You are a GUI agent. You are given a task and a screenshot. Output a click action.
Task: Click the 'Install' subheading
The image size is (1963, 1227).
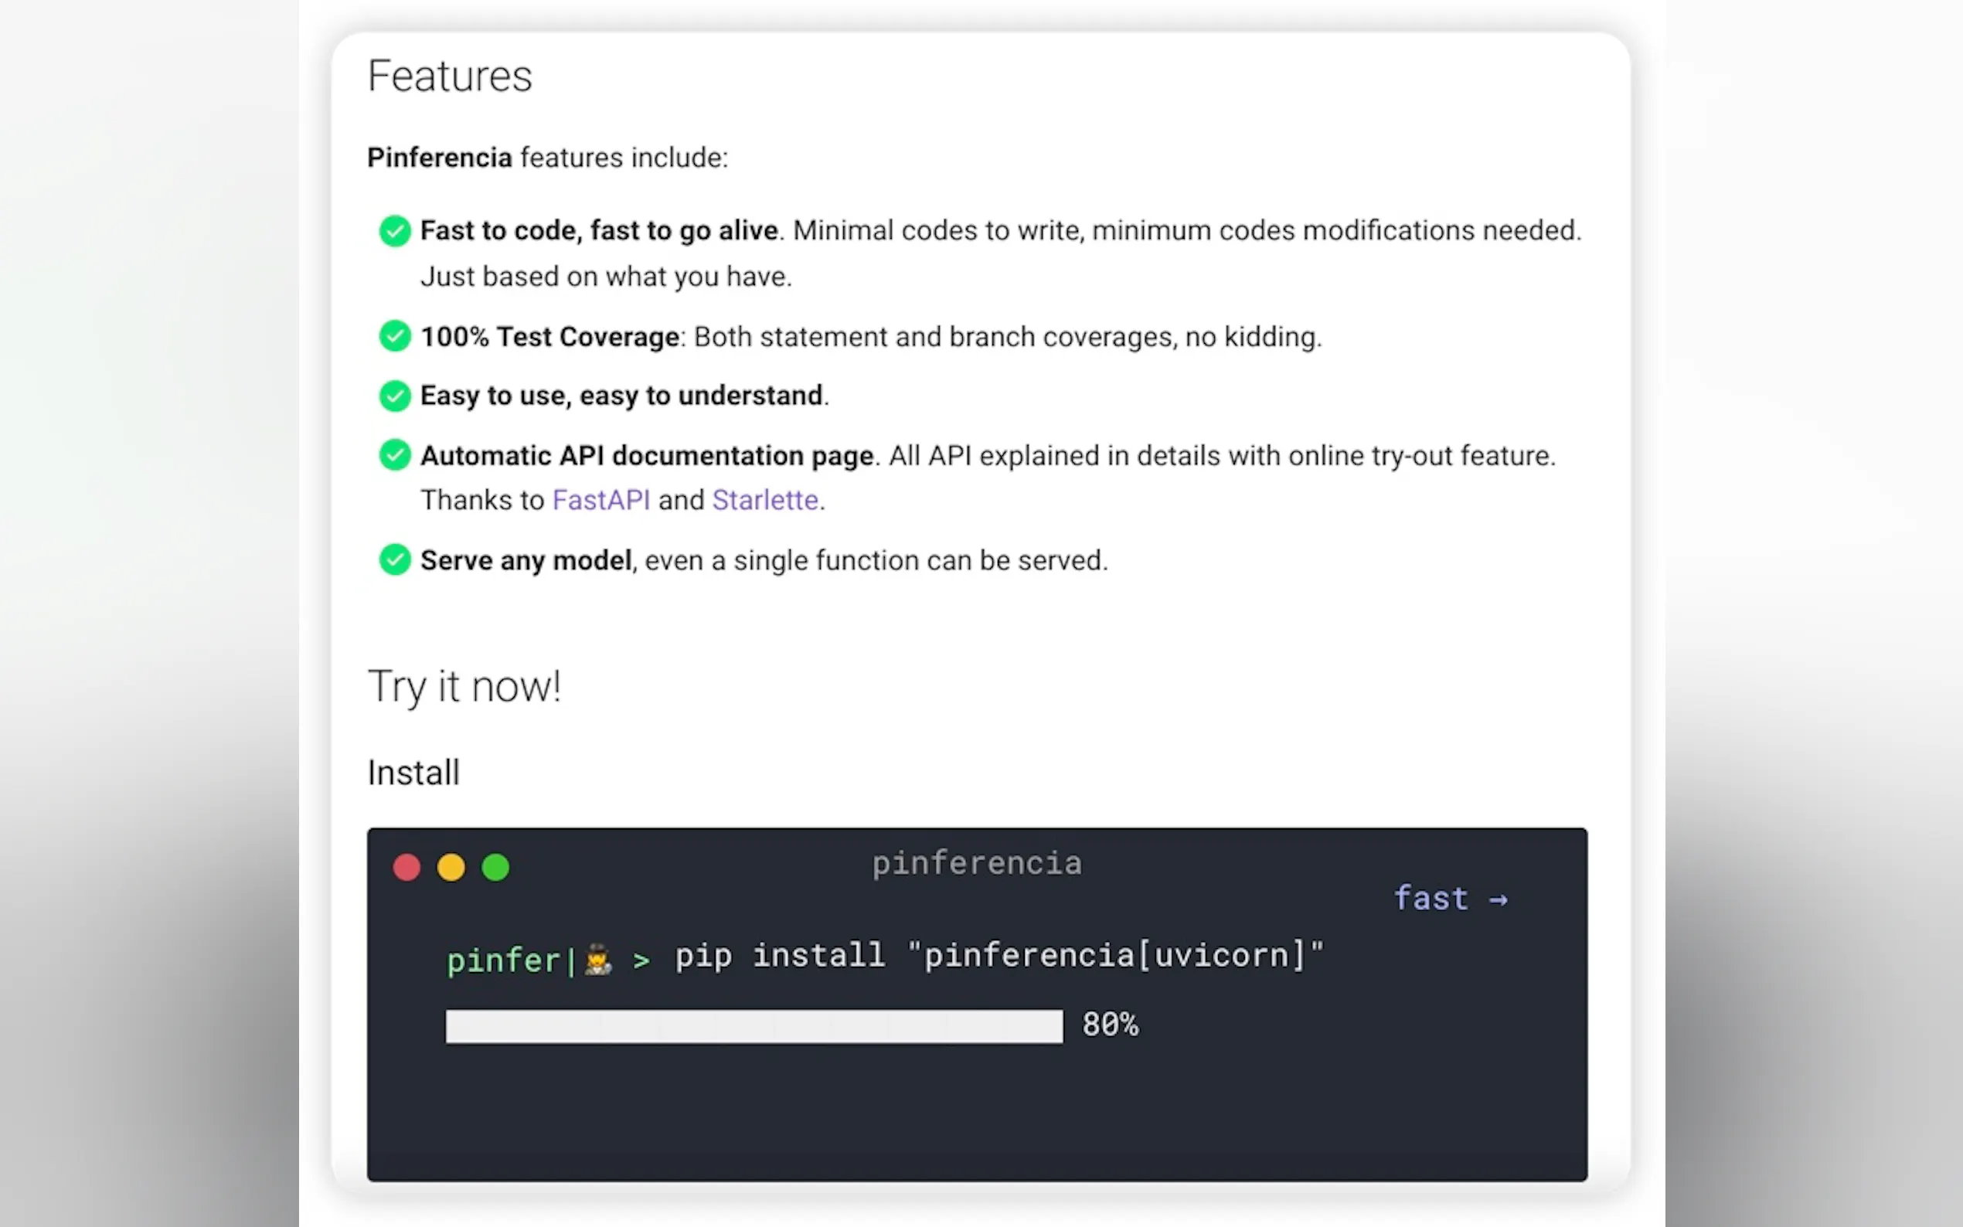click(x=414, y=773)
